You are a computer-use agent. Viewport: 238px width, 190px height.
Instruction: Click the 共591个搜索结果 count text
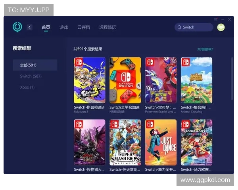pos(88,49)
